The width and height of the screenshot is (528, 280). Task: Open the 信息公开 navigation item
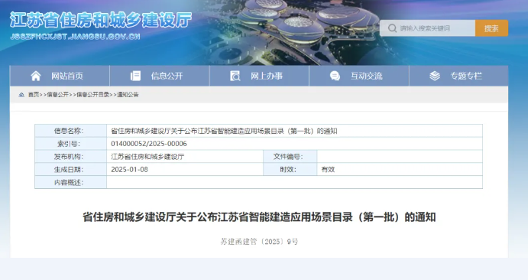pos(160,76)
